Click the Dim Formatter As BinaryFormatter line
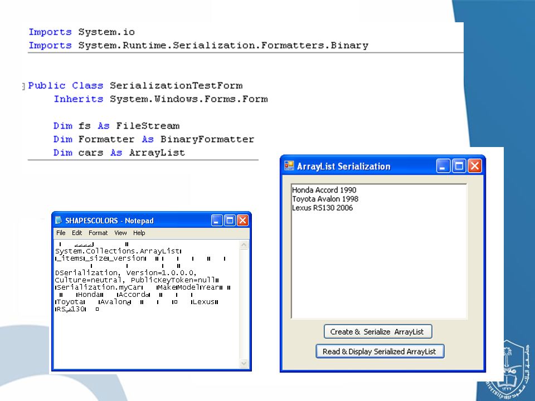Viewport: 535px width, 401px height. point(154,139)
